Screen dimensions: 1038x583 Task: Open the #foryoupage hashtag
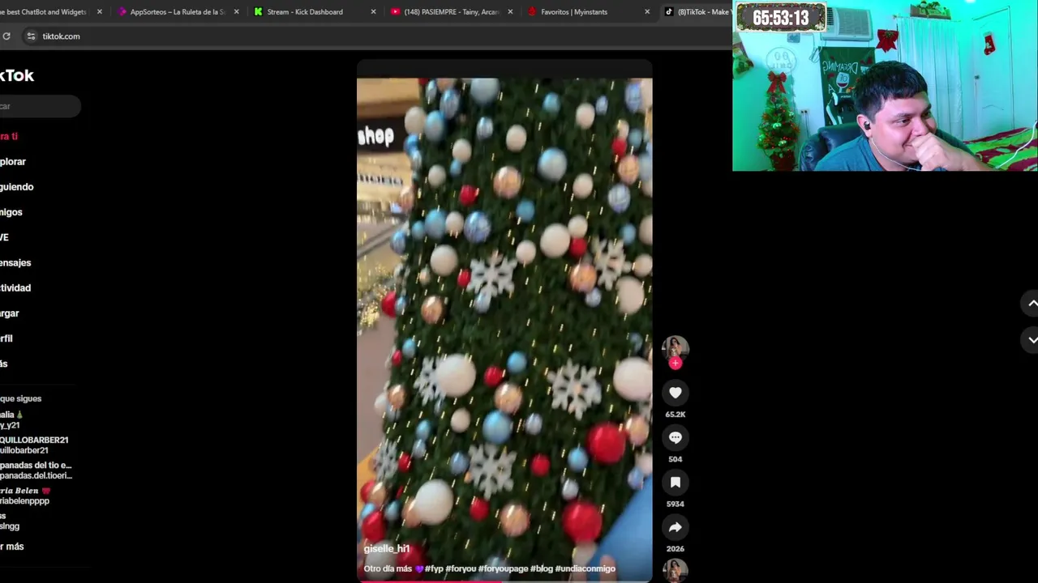[x=503, y=568]
